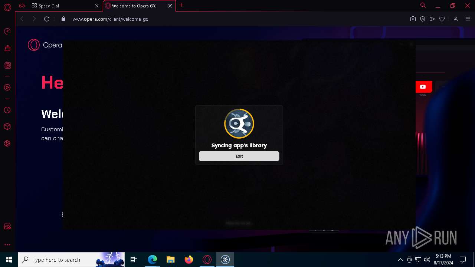Click the YouTube tile thumbnail

click(423, 87)
